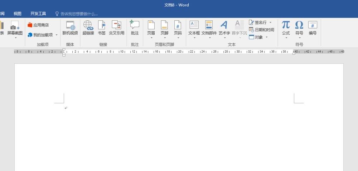Insert a 交叉引用 cross-reference

pos(116,28)
